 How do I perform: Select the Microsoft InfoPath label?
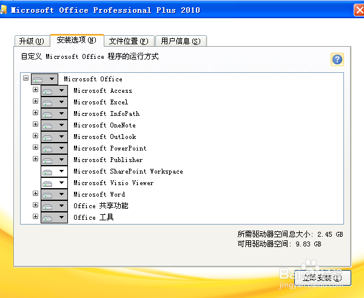[107, 113]
